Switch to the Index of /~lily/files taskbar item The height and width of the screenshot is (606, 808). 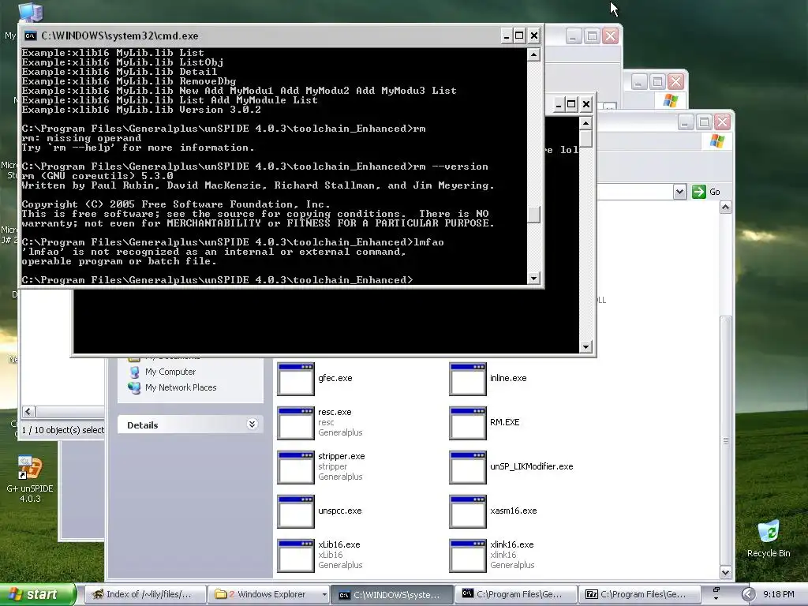[145, 594]
